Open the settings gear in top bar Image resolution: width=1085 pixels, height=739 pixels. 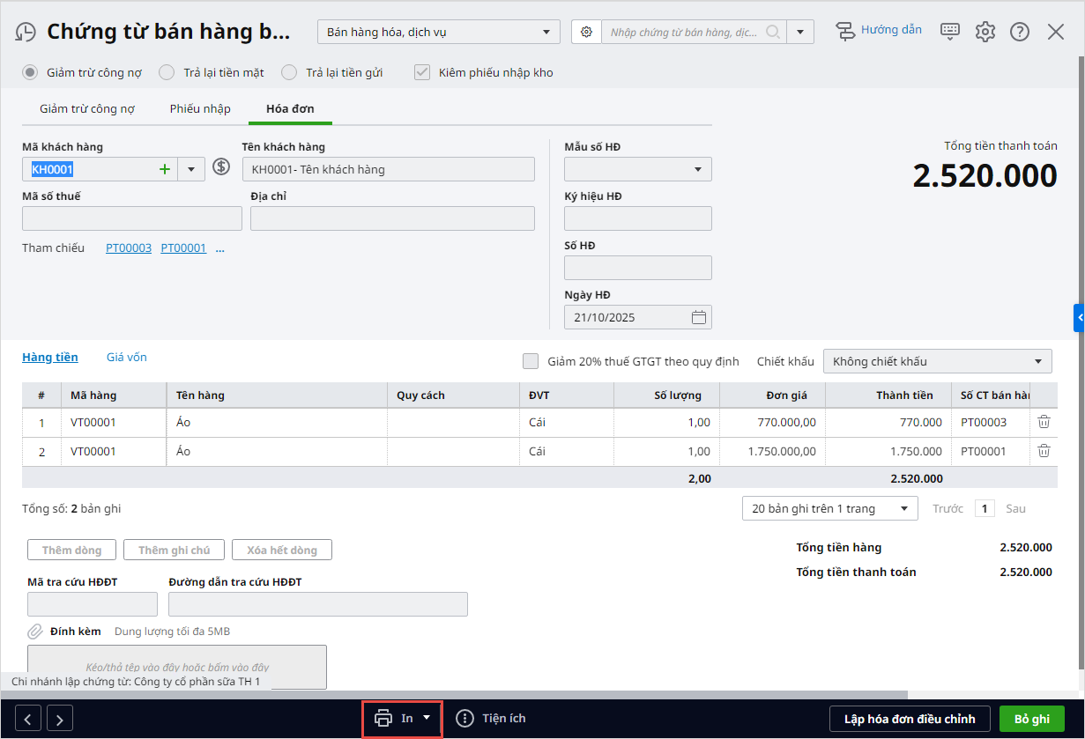985,32
